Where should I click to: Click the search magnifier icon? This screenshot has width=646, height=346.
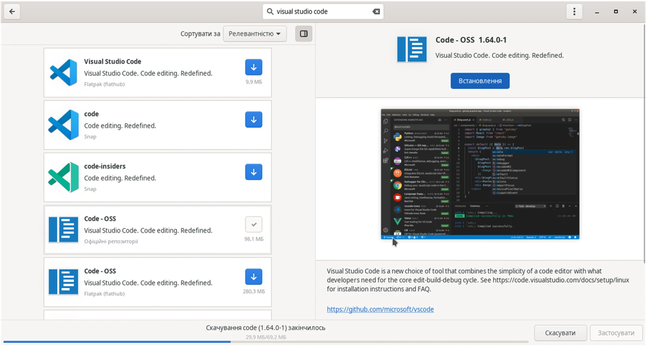pyautogui.click(x=270, y=11)
